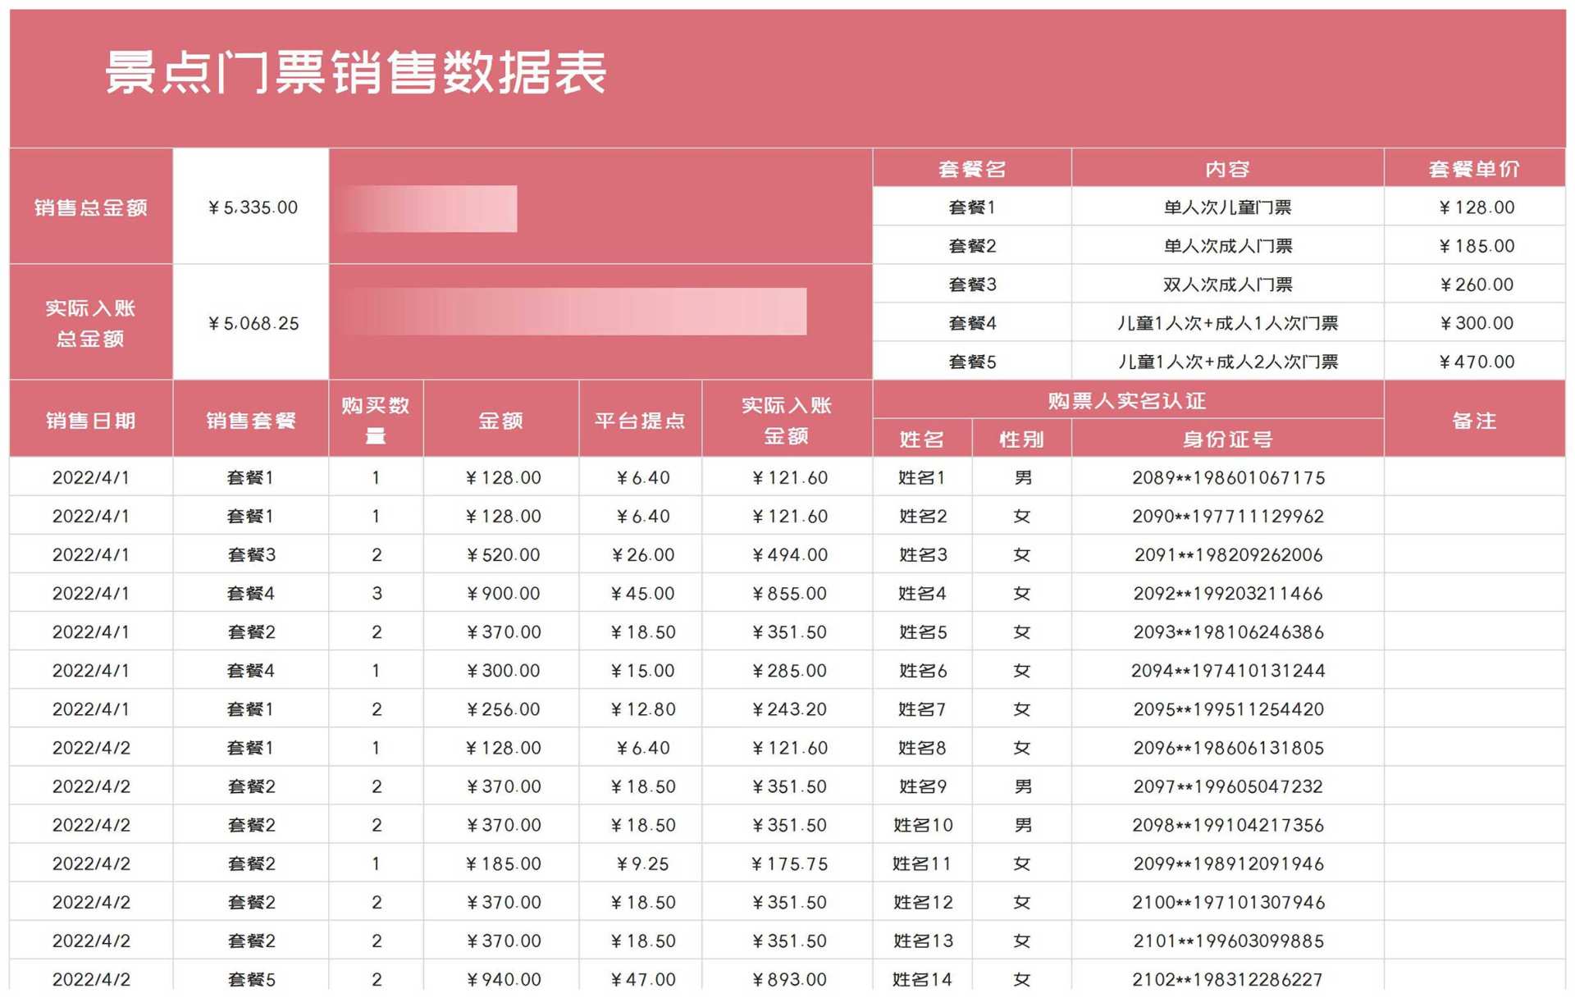This screenshot has width=1575, height=998.
Task: Click 儿童1人次+成人2人次门票 cell
Action: [x=1228, y=361]
